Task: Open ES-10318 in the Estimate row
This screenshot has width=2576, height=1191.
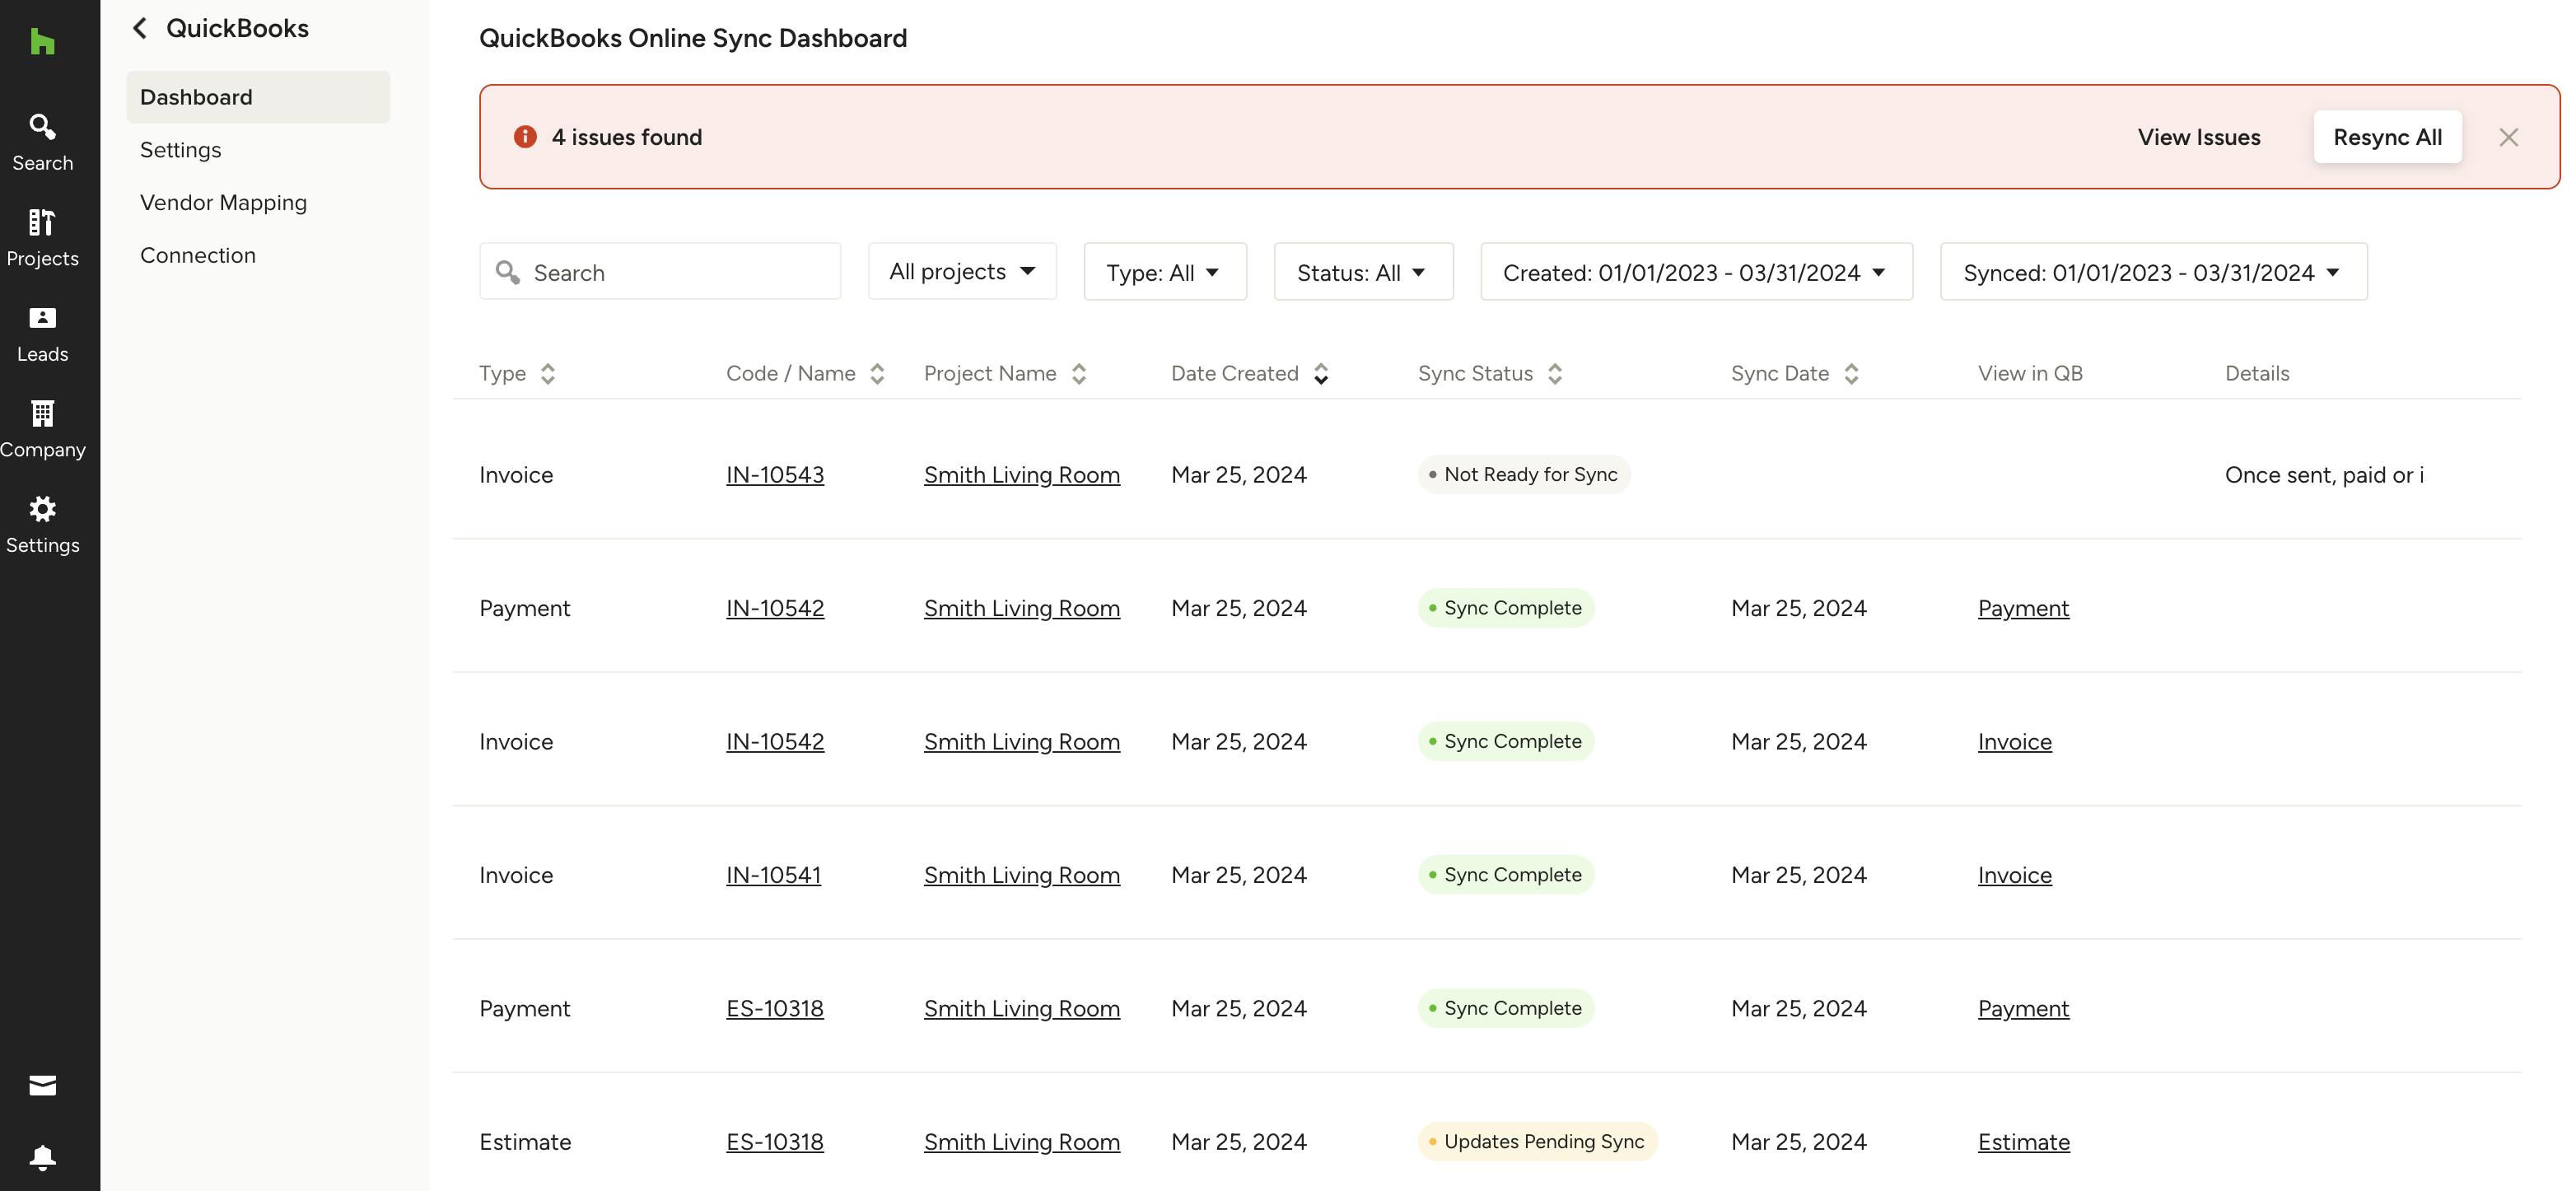Action: pyautogui.click(x=774, y=1142)
